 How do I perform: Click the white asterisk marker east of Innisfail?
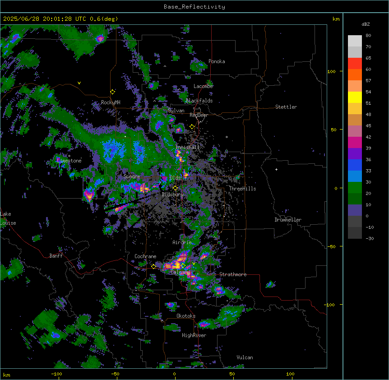227,137
